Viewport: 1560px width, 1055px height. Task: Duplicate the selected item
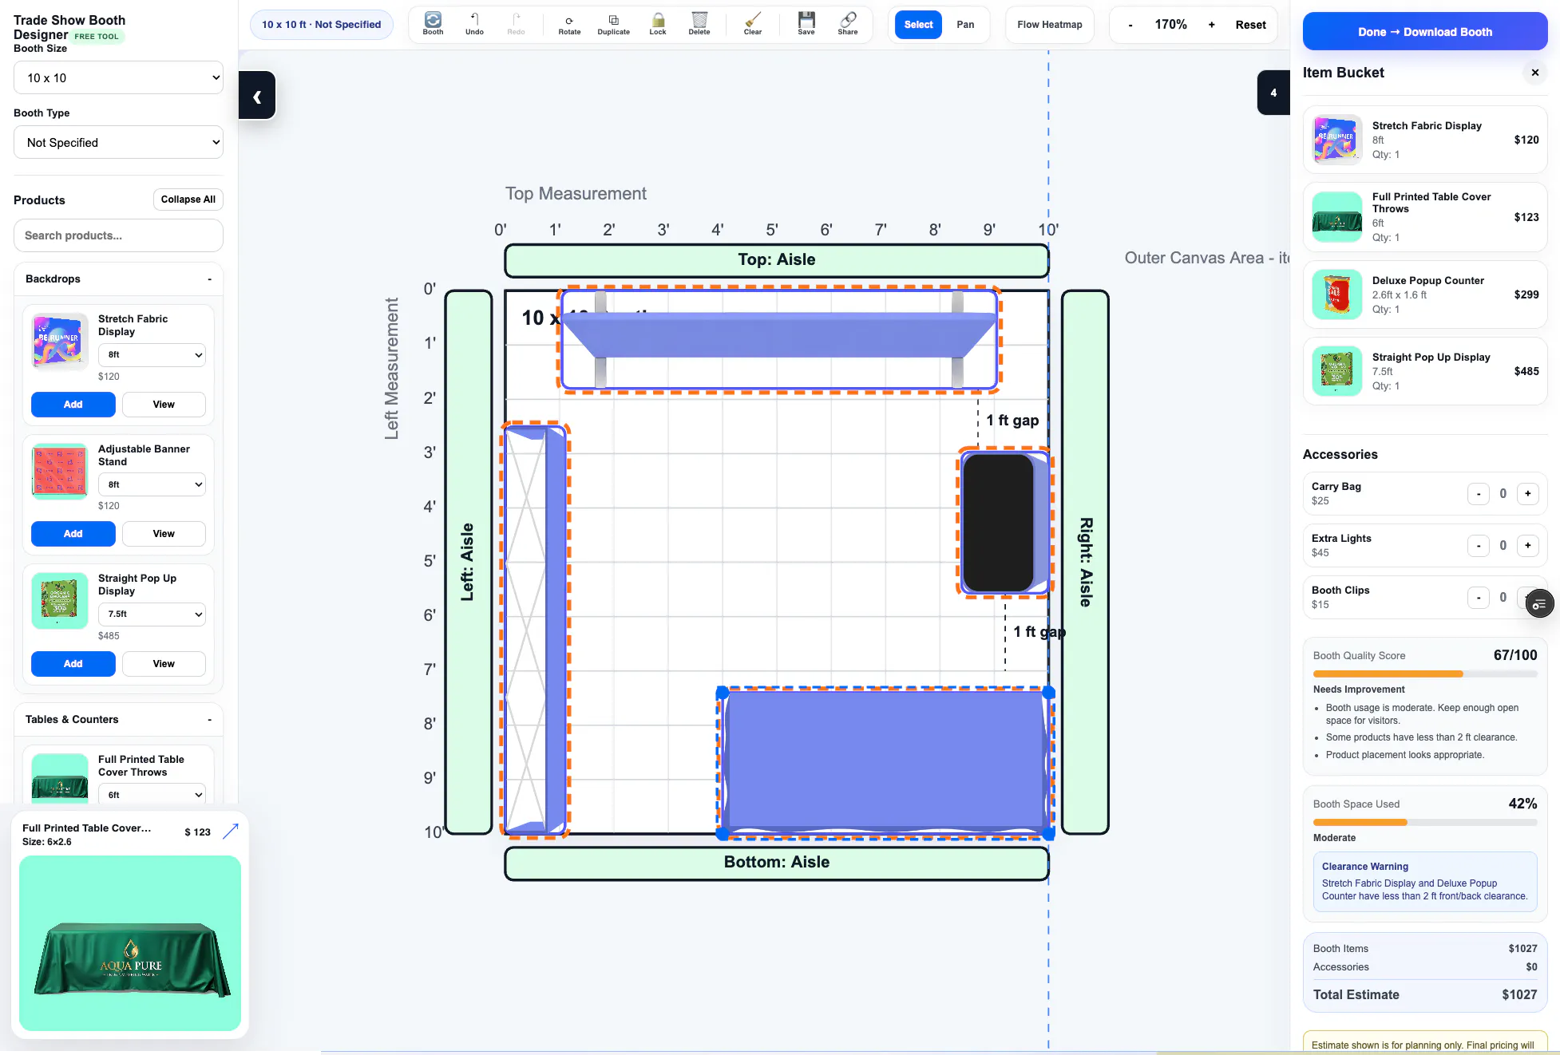(x=613, y=24)
